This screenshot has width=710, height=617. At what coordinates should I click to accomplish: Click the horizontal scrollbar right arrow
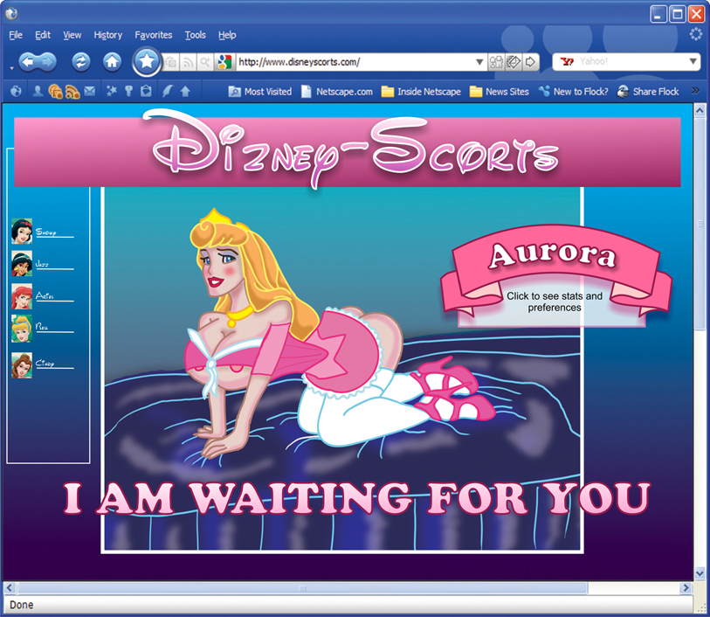(x=686, y=587)
